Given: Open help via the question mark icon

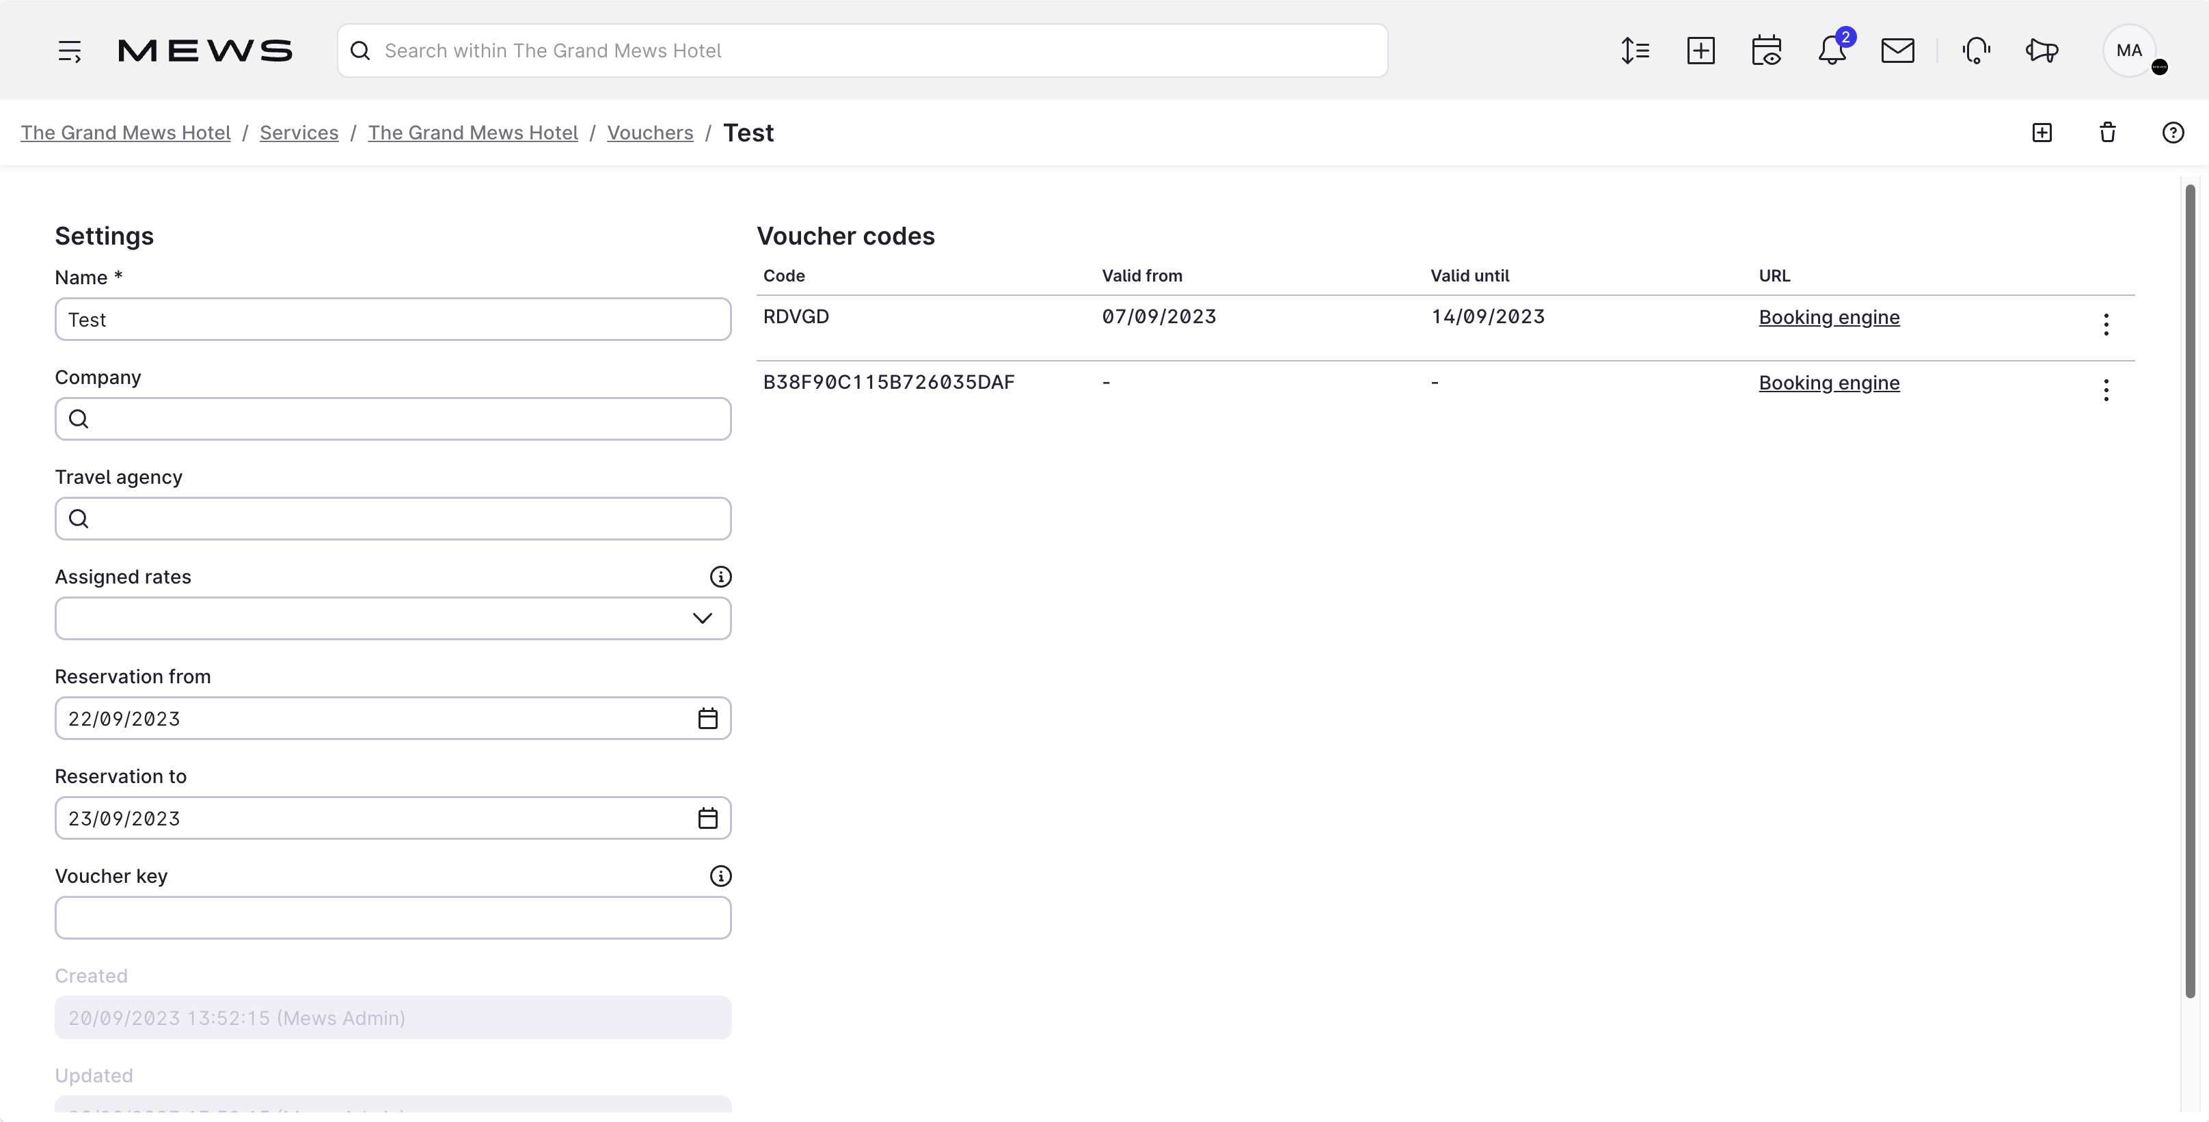Looking at the screenshot, I should click(x=2173, y=132).
